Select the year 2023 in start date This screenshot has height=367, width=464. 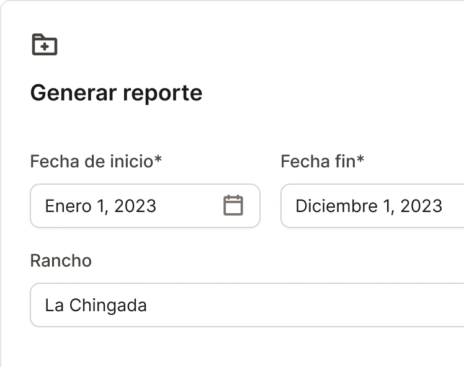135,206
